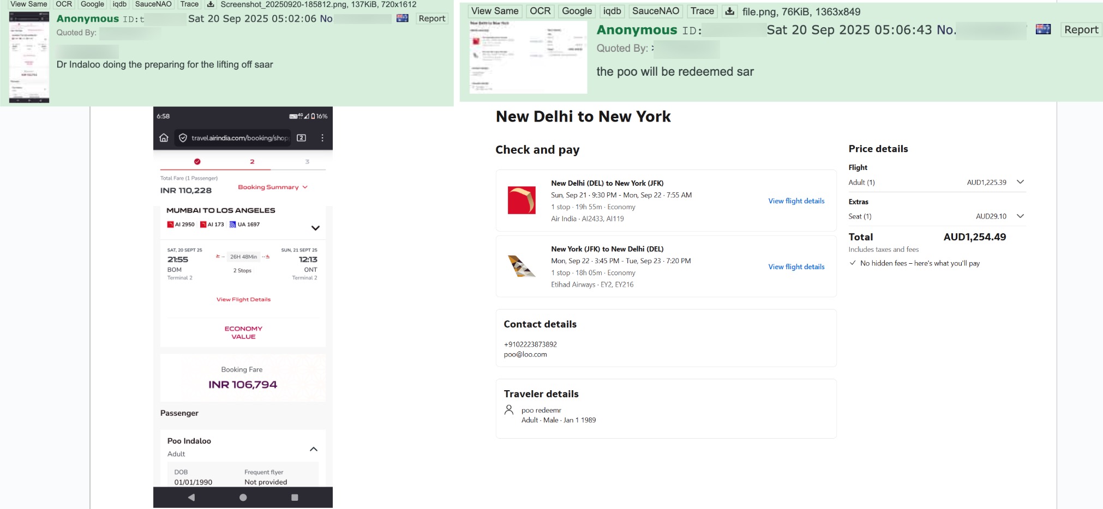The width and height of the screenshot is (1103, 509).
Task: Click the shield icon in the travel.airindia.com address bar
Action: click(182, 138)
